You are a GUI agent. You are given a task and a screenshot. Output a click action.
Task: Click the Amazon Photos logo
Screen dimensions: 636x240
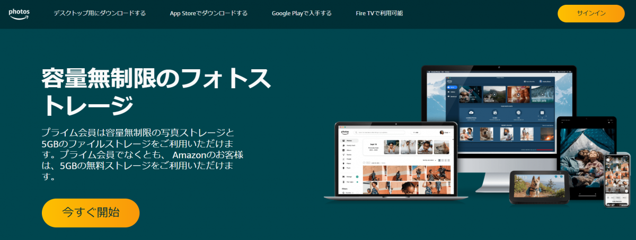pos(19,13)
